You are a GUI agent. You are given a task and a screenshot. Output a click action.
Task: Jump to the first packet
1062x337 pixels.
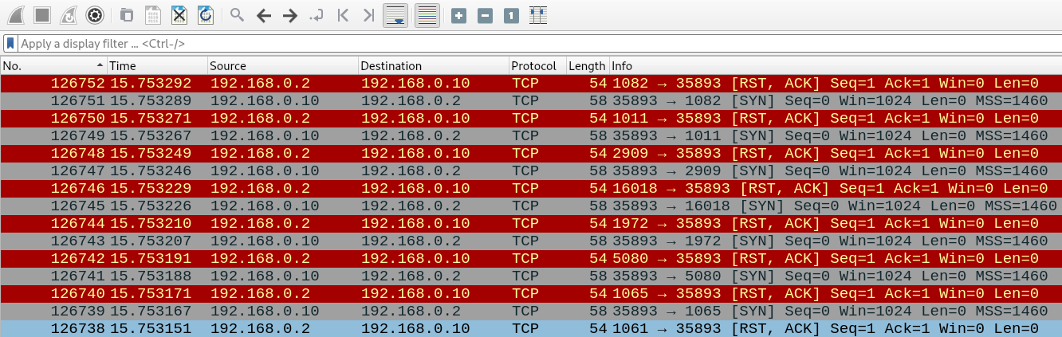(x=343, y=15)
